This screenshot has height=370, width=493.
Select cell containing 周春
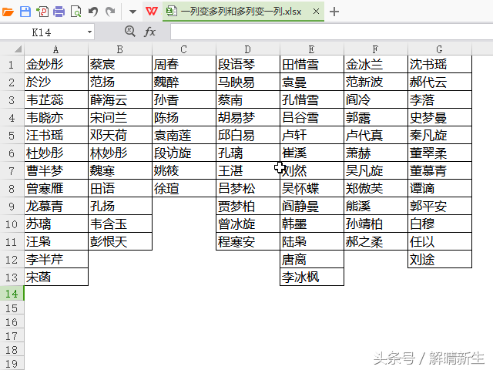184,65
